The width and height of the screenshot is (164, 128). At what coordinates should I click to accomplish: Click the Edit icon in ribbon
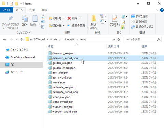click(123, 22)
